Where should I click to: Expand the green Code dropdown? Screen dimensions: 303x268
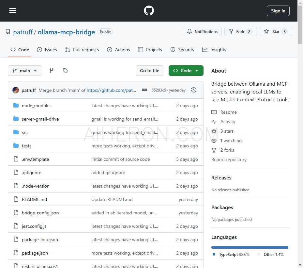pyautogui.click(x=186, y=71)
